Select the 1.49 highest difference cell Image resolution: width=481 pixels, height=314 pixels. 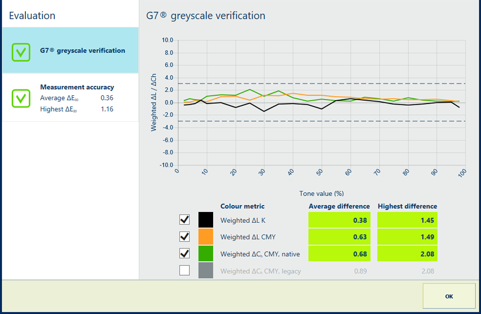407,237
